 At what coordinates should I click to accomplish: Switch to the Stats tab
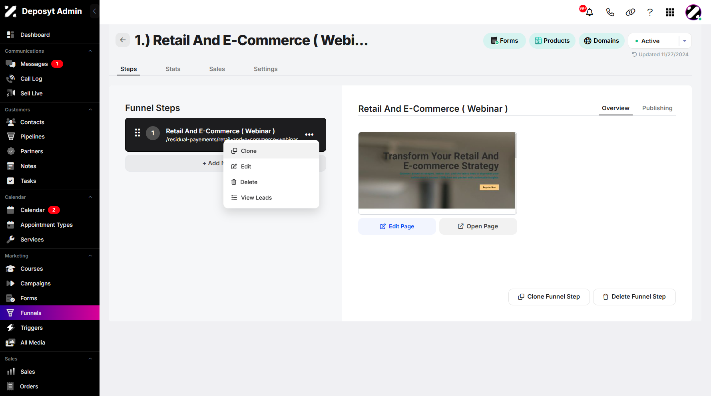[173, 69]
